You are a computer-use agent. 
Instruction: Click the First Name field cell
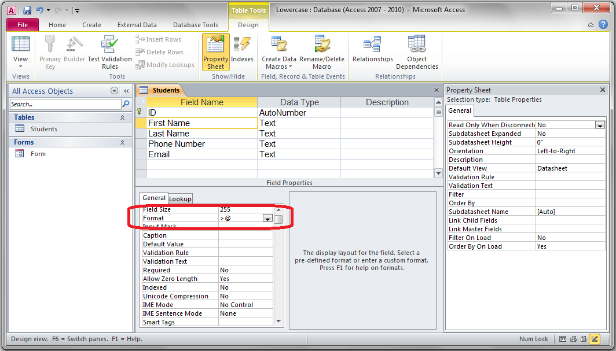[x=201, y=123]
